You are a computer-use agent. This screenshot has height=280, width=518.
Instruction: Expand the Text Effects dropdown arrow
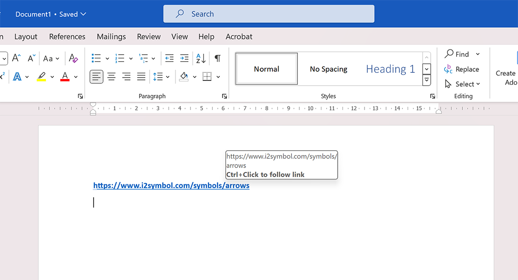click(27, 77)
